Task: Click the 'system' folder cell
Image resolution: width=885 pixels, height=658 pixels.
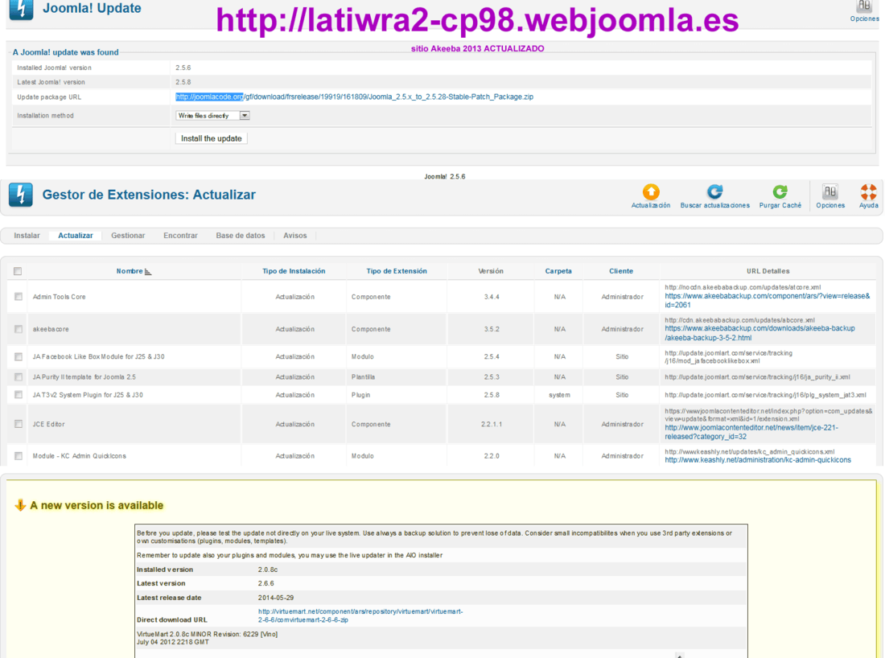Action: pyautogui.click(x=559, y=395)
